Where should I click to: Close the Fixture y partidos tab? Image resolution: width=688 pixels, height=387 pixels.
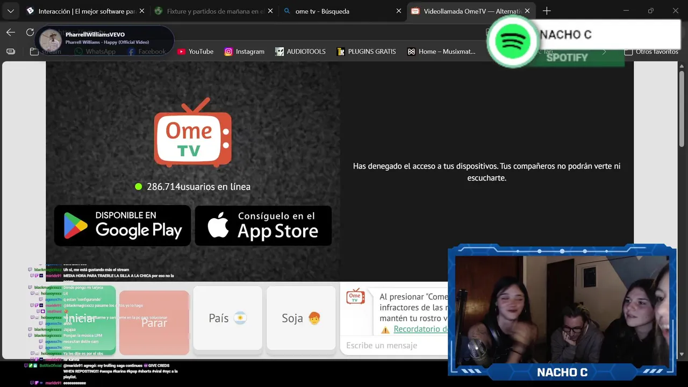[270, 11]
